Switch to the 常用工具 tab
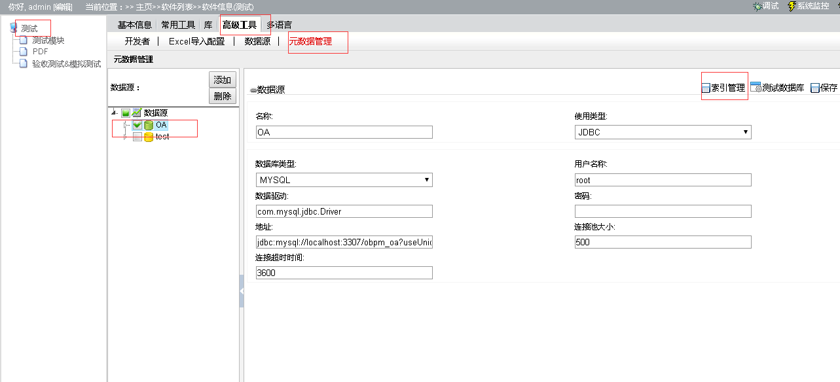Screen dimensions: 840x382 (178, 25)
